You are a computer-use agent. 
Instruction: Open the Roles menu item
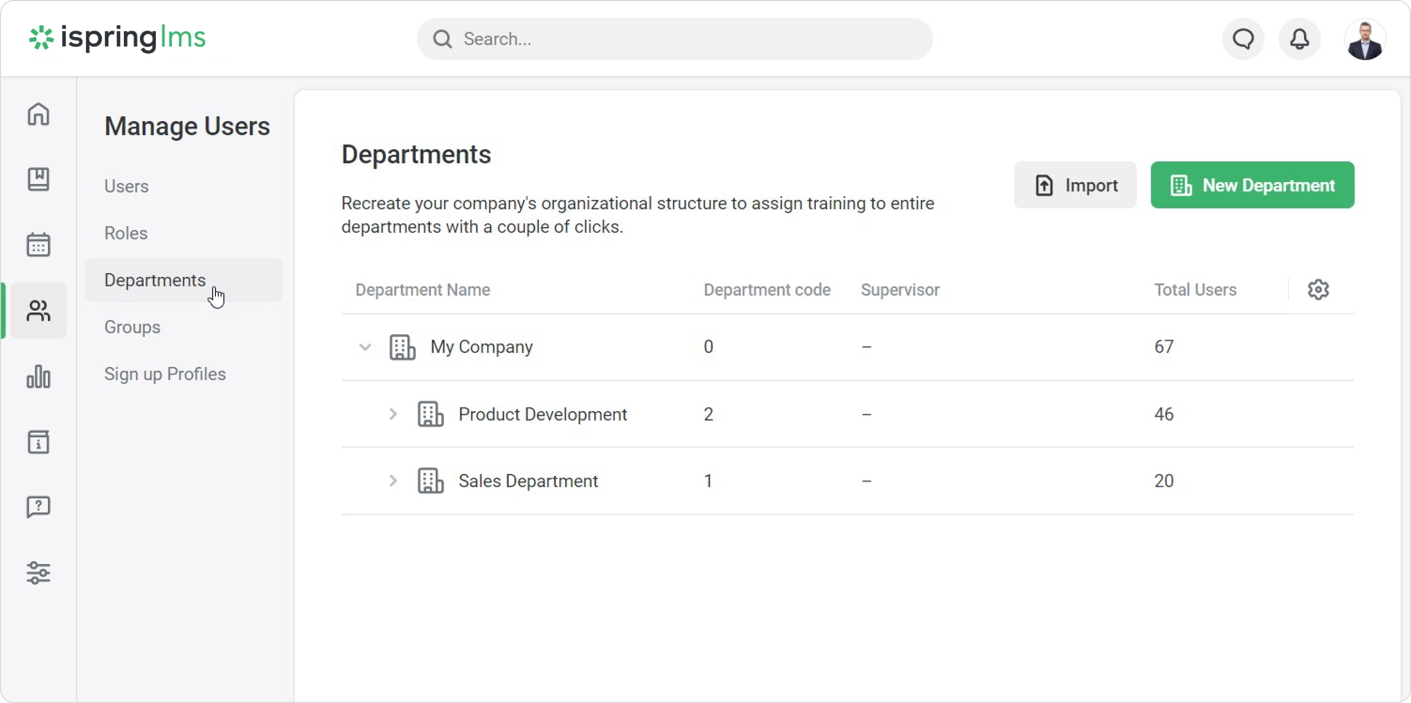coord(126,233)
